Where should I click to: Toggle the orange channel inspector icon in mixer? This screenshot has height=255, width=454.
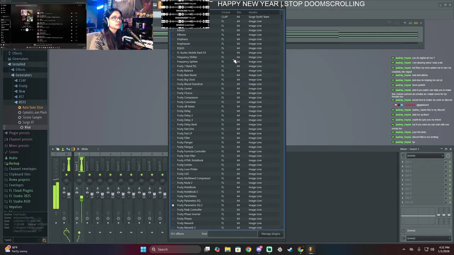click(73, 149)
